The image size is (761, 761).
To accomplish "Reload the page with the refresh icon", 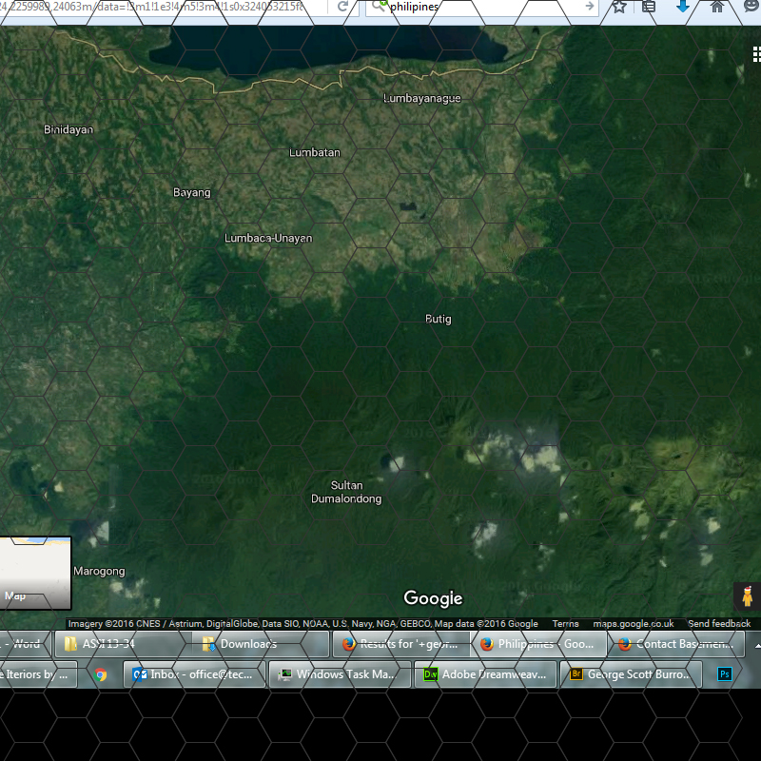I will point(342,7).
